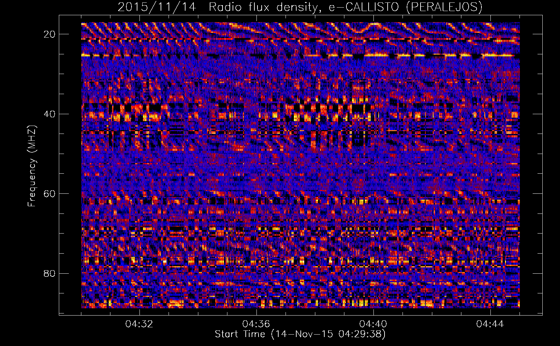Click the 'Start Time (14-Nov-15 04:29:38)' label
Image resolution: width=560 pixels, height=346 pixels.
click(x=300, y=335)
